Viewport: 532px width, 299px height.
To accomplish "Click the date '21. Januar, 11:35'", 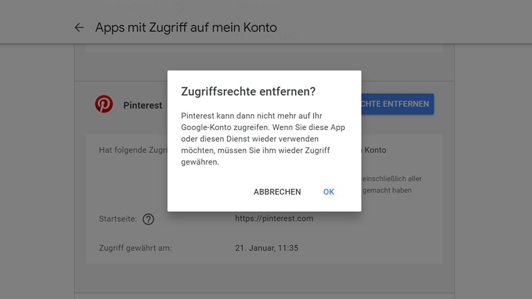I will [x=267, y=247].
